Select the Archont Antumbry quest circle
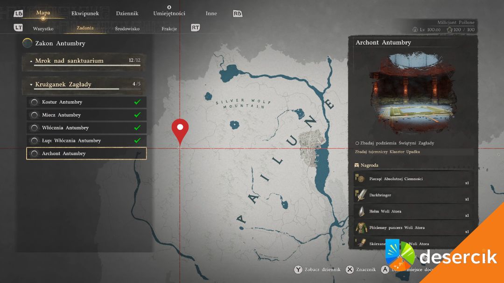This screenshot has width=504, height=283. [x=34, y=154]
